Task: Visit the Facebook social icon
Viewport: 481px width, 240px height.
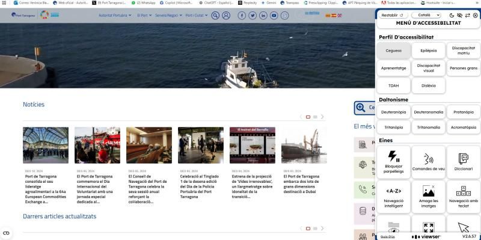Action: click(x=242, y=16)
